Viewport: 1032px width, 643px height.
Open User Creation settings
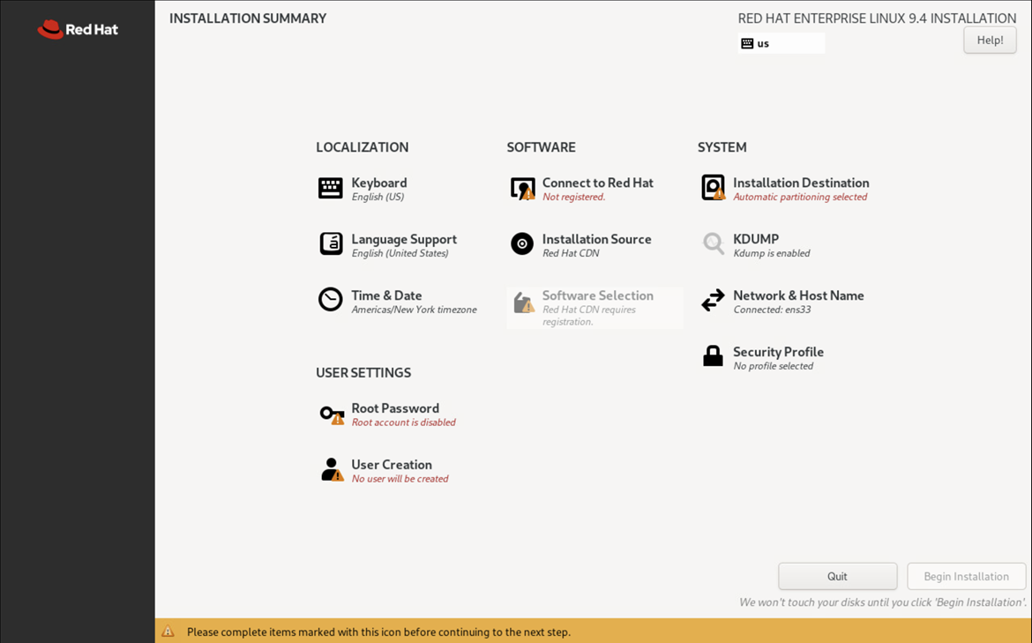(392, 465)
